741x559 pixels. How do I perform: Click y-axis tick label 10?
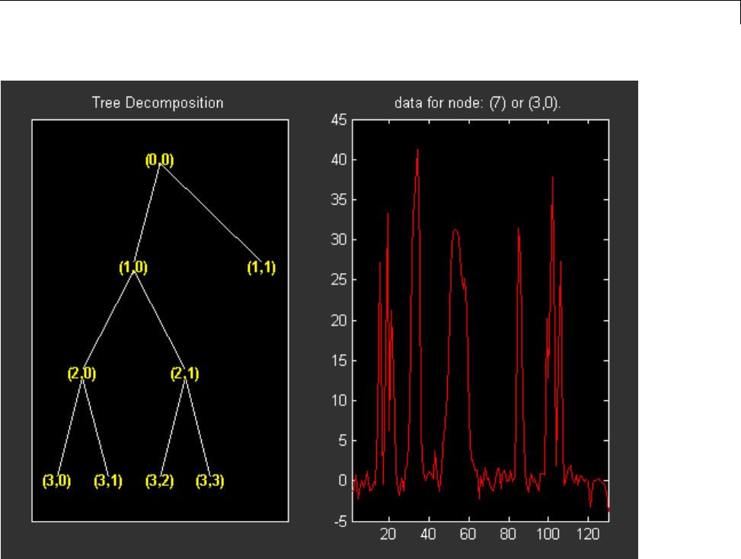pyautogui.click(x=339, y=401)
